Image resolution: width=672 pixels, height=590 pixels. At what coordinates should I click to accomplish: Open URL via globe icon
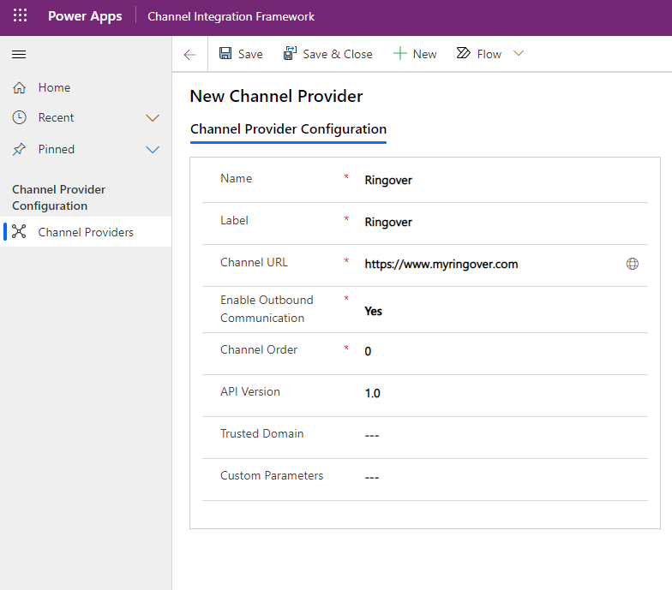[633, 264]
